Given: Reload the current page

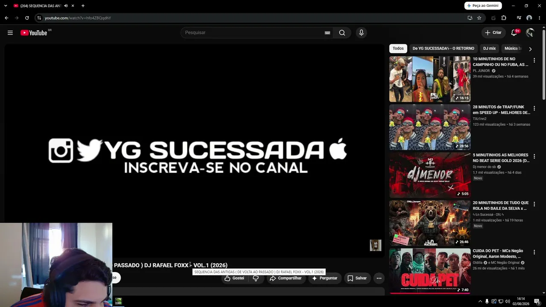Looking at the screenshot, I should pyautogui.click(x=27, y=18).
